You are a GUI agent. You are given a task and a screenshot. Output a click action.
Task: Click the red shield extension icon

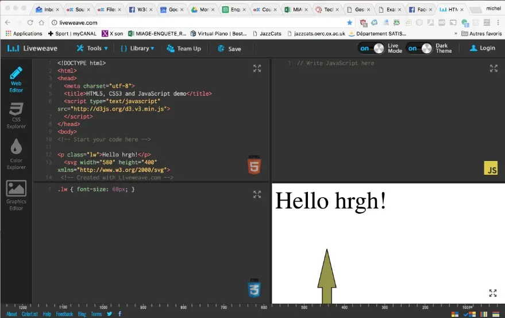pyautogui.click(x=363, y=22)
